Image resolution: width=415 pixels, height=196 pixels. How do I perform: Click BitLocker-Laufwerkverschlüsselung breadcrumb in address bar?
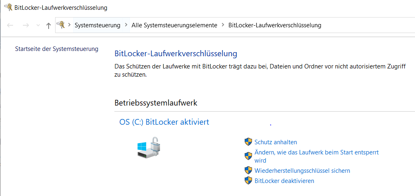[x=274, y=25]
